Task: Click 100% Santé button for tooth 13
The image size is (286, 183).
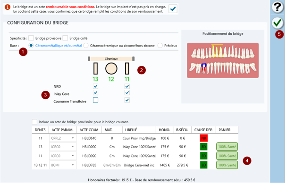Action: tap(227, 147)
